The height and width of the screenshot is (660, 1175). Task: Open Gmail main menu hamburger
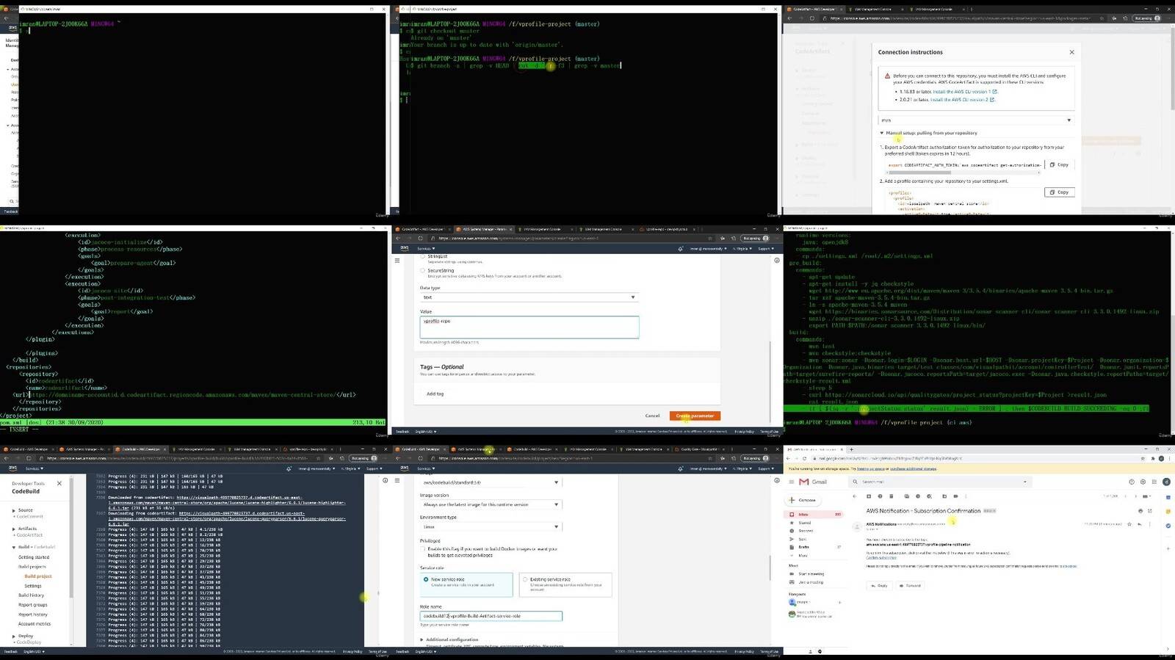tap(792, 482)
